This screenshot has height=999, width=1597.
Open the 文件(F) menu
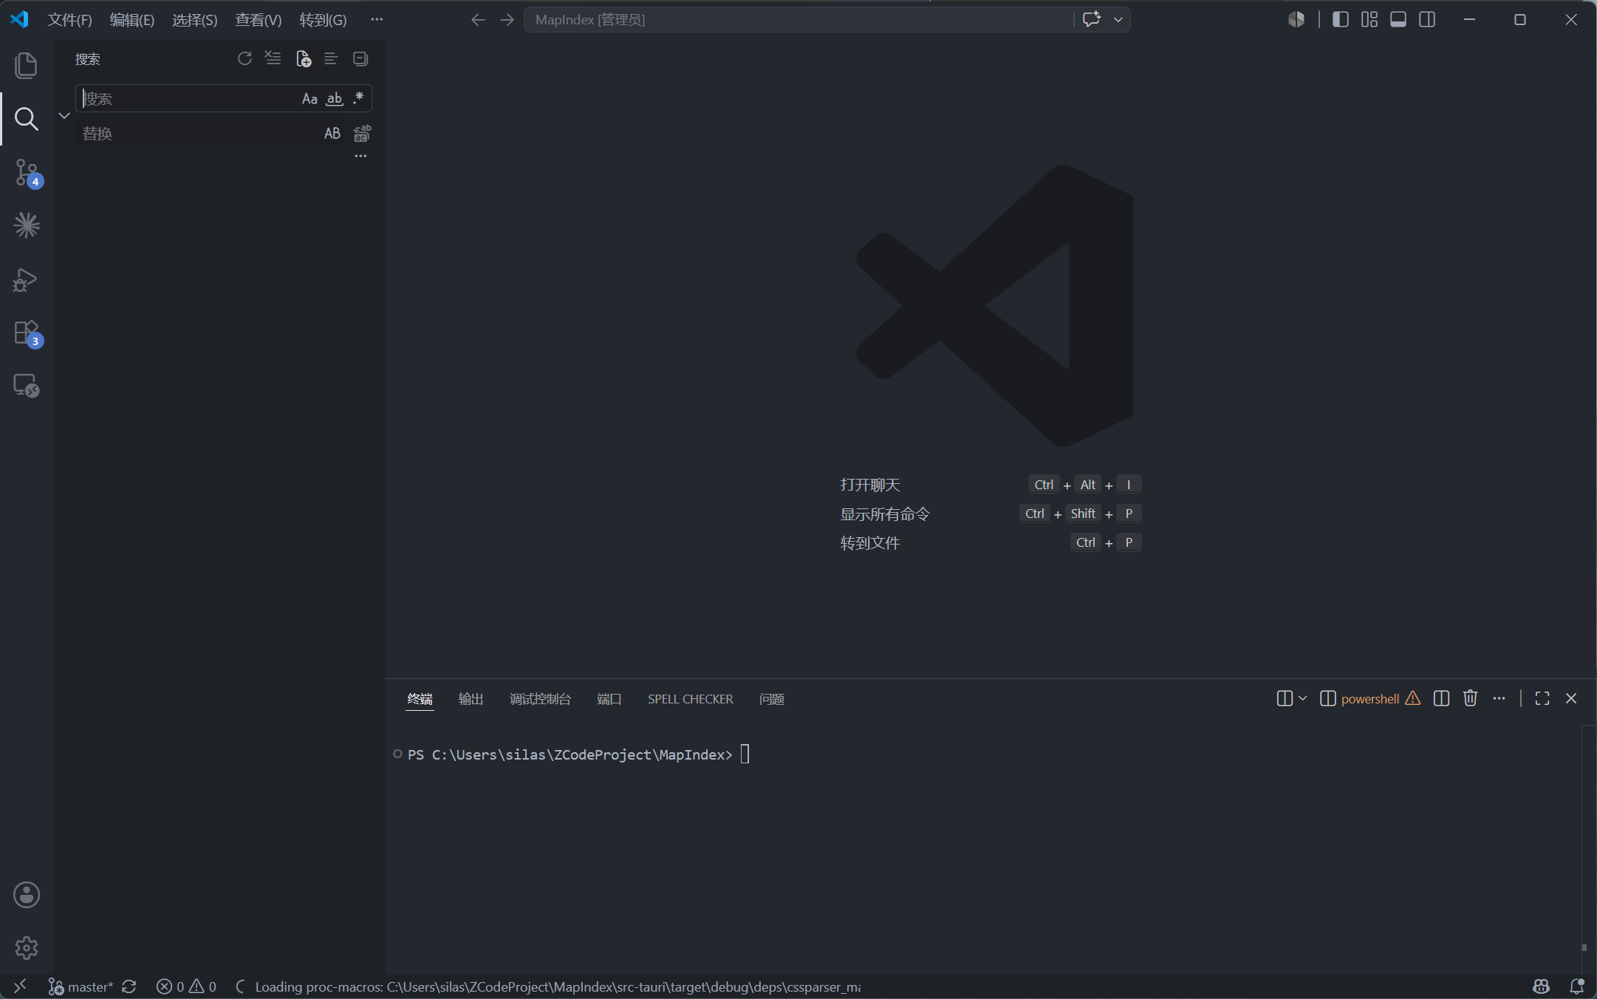click(x=70, y=20)
